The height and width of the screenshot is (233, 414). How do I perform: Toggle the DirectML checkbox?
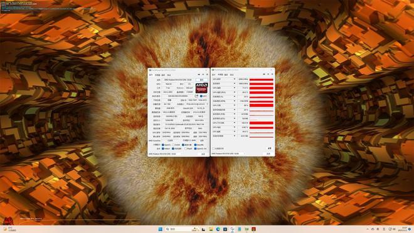pyautogui.click(x=195, y=145)
